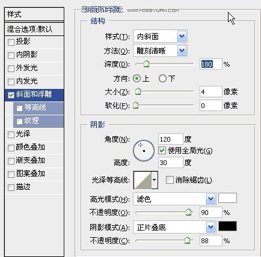
Task: Select the 上 up direction radio
Action: pyautogui.click(x=137, y=79)
